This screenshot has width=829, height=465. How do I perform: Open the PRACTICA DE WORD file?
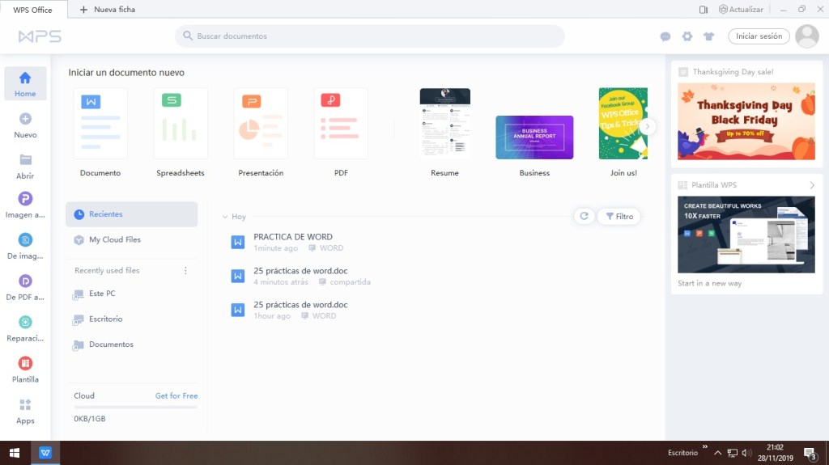pos(292,237)
